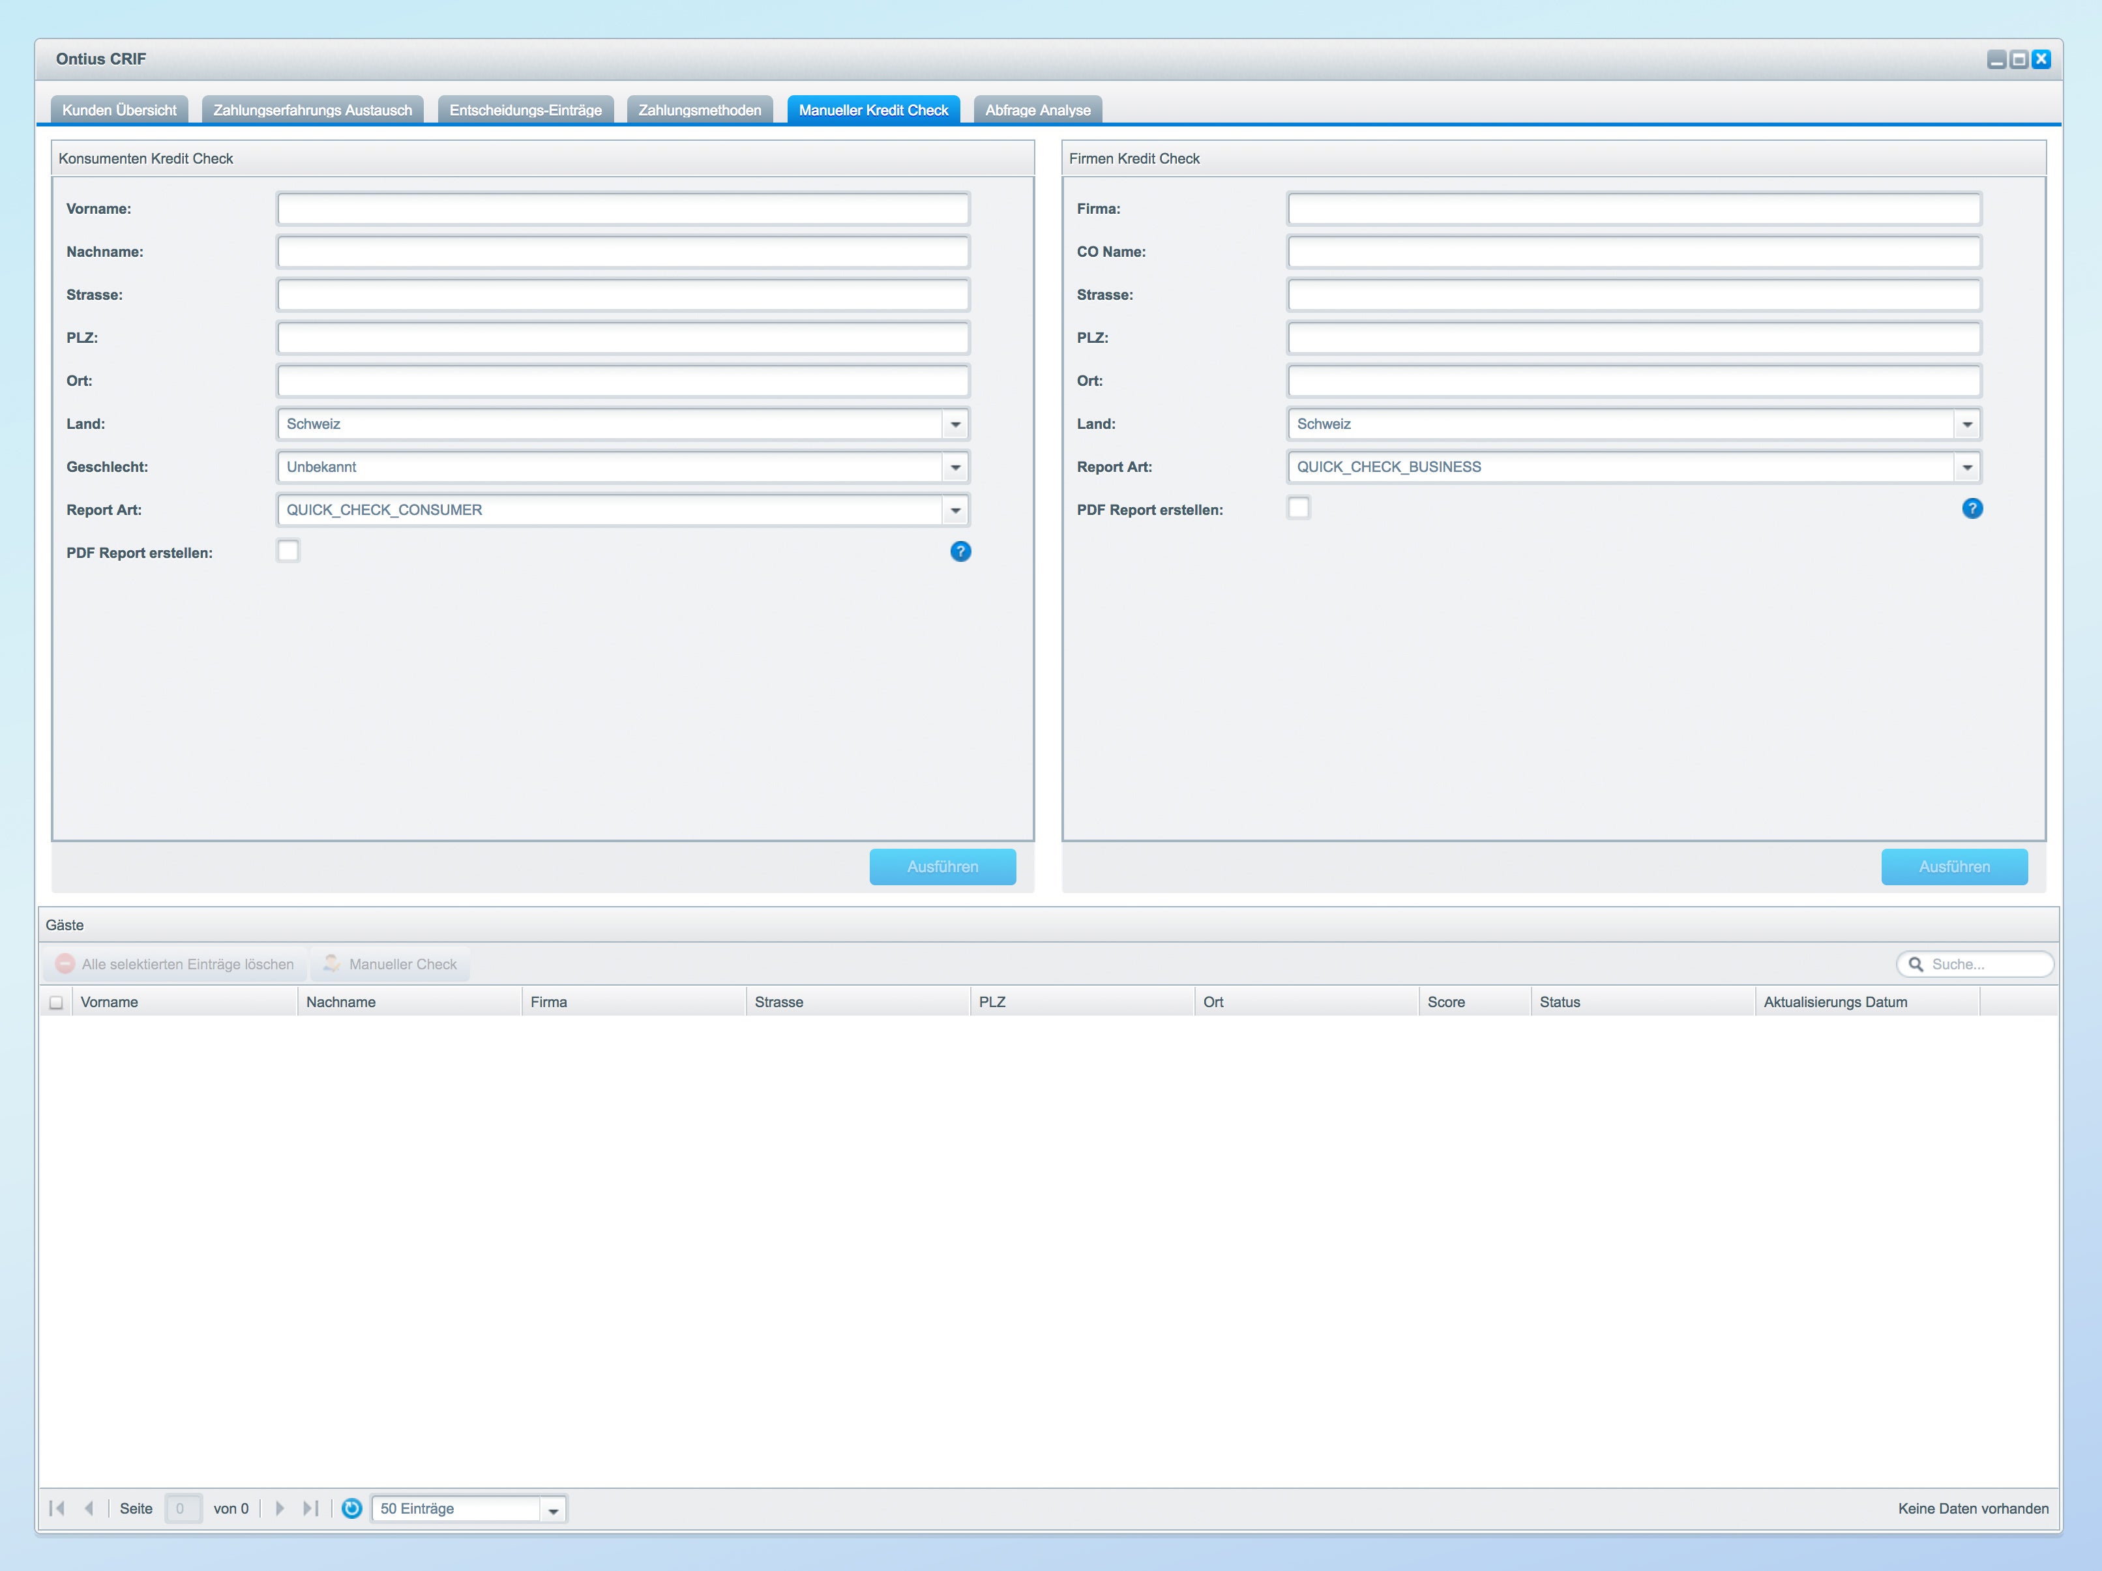Click the Manueller Check toolbar button

(x=390, y=964)
